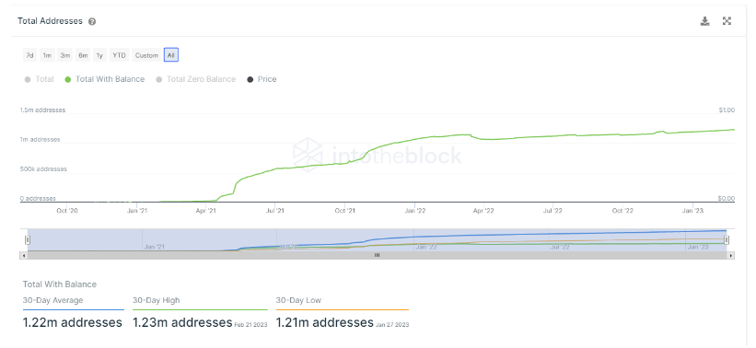Download the chart data
This screenshot has height=348, width=756.
[704, 21]
